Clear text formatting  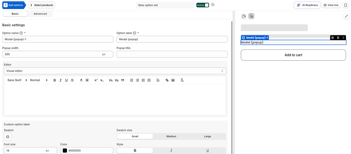coord(182,80)
